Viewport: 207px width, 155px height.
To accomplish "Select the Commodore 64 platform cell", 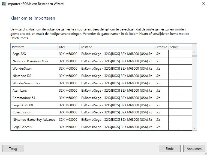I will (34, 98).
